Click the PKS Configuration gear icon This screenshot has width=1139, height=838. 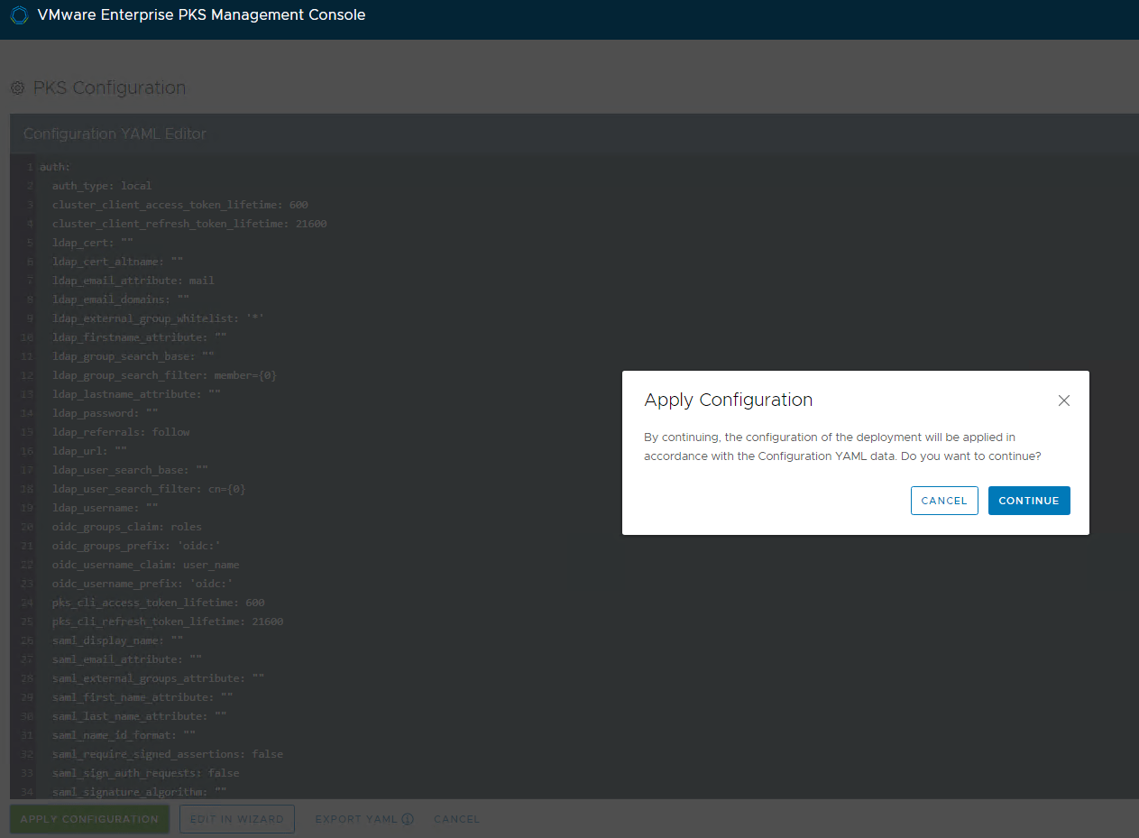[17, 88]
